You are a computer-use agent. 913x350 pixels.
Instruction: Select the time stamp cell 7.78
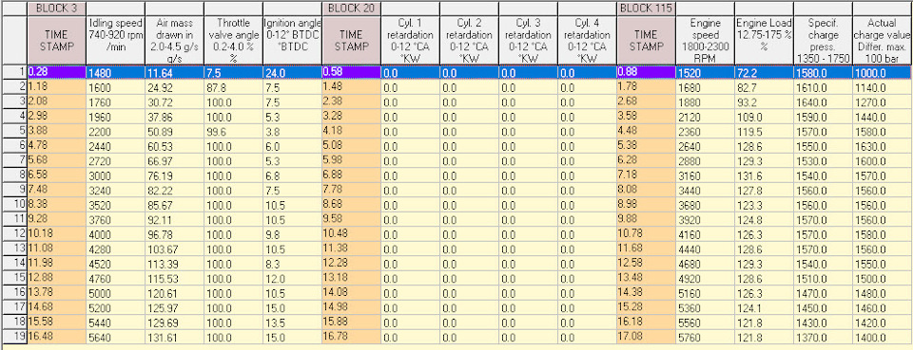point(351,190)
